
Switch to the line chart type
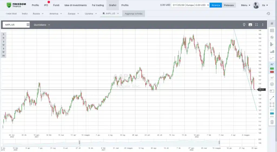pyautogui.click(x=272, y=58)
